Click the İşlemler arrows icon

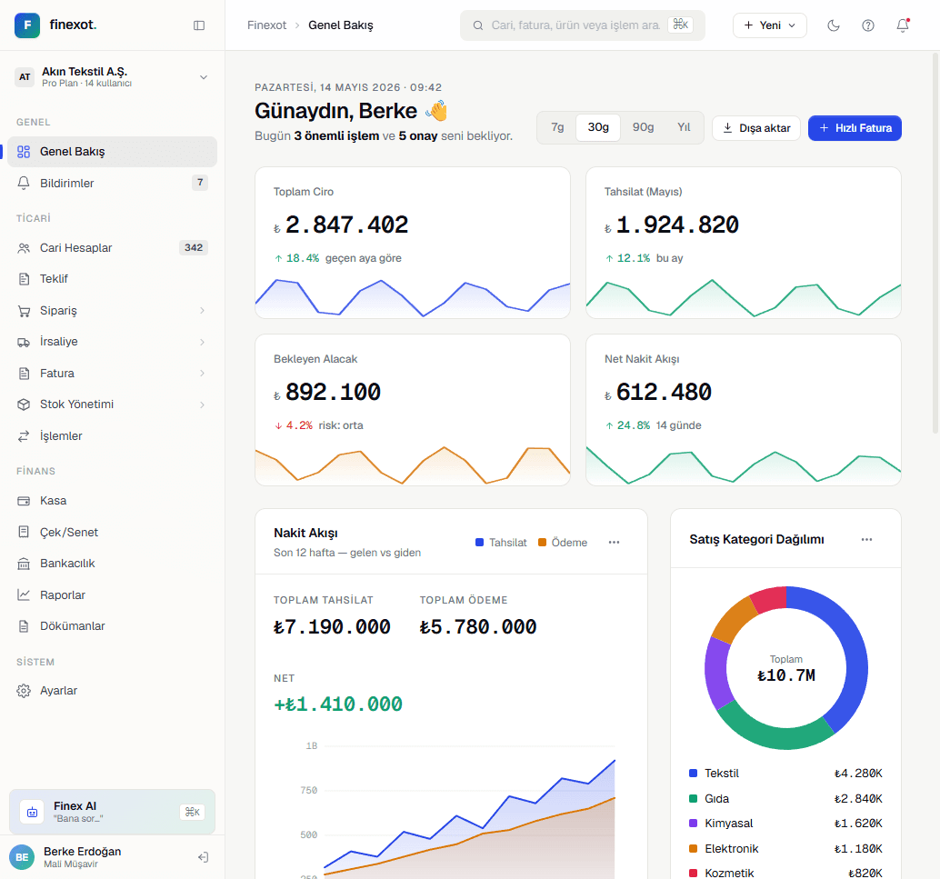[x=24, y=436]
